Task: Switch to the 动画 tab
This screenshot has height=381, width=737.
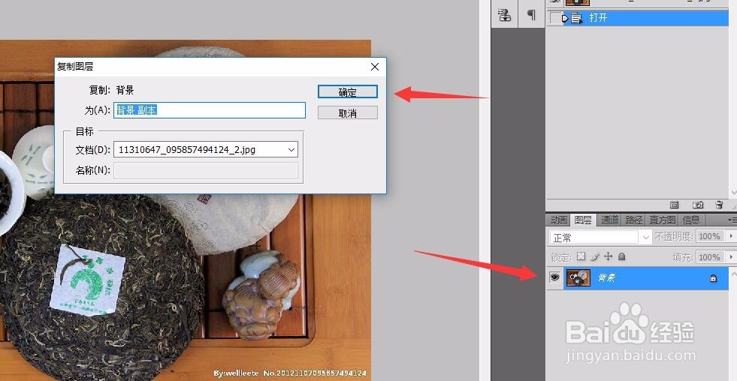Action: click(x=558, y=220)
